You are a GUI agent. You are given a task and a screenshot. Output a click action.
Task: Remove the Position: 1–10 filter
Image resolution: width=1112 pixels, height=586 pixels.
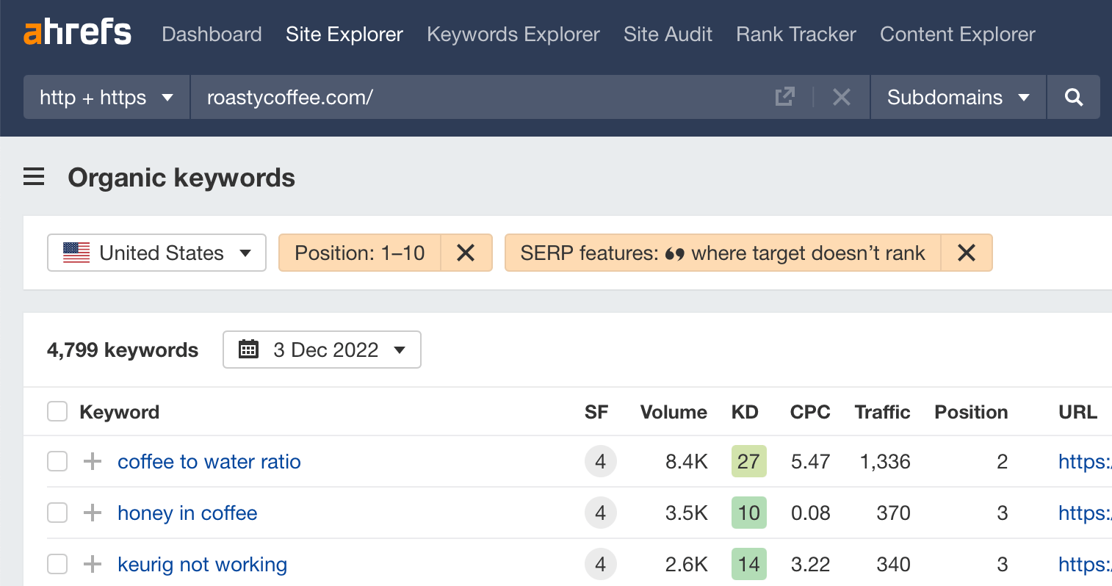pyautogui.click(x=466, y=253)
